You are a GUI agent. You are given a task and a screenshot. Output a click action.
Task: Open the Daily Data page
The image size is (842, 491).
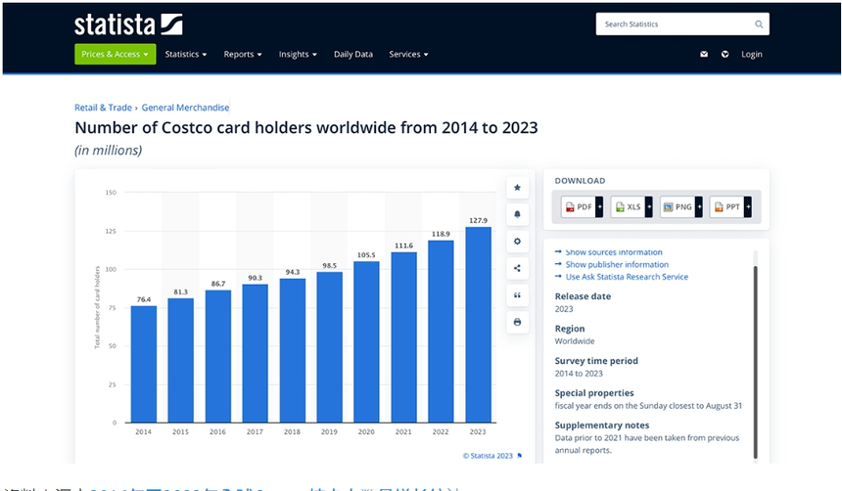tap(353, 54)
